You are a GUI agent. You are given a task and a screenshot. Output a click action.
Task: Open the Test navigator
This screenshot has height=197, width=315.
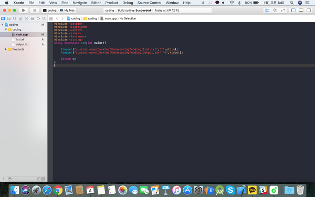pyautogui.click(x=27, y=18)
